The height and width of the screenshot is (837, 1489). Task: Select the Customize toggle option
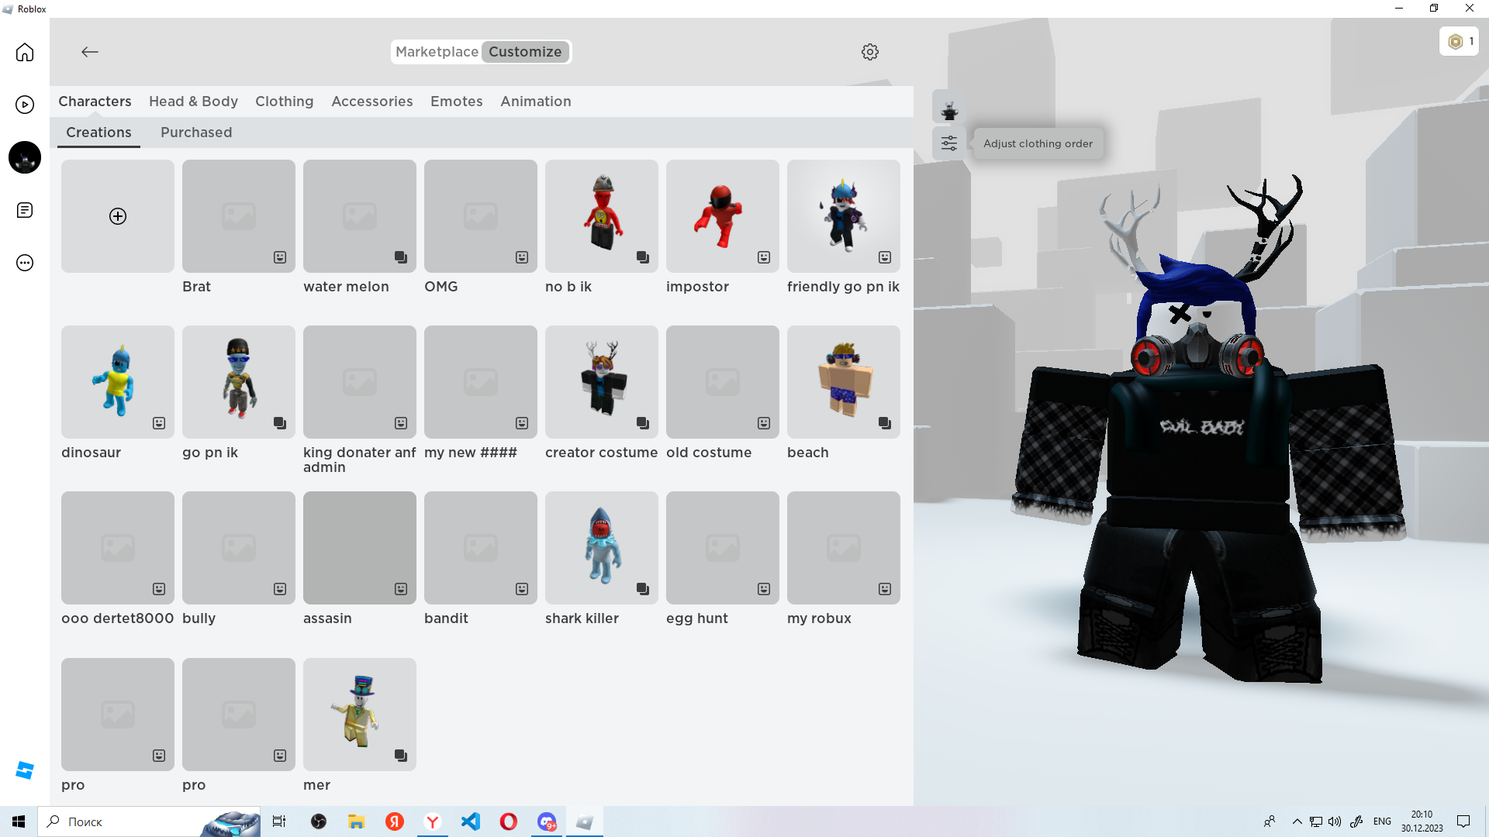[525, 52]
